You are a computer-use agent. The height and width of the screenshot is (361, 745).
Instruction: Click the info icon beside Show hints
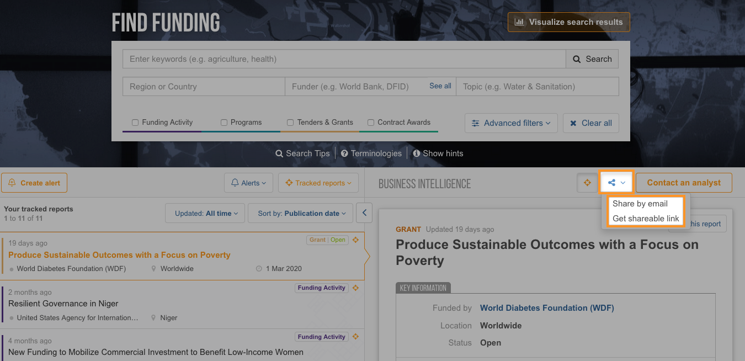point(417,153)
